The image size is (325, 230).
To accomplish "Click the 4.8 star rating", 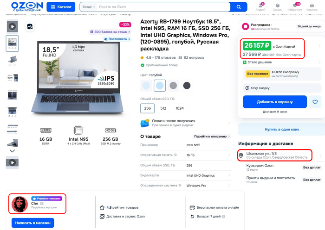I will [x=145, y=58].
